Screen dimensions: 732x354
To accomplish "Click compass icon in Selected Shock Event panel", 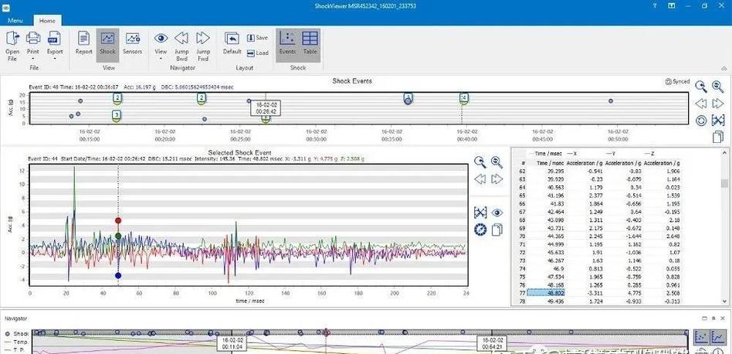I will pyautogui.click(x=480, y=230).
